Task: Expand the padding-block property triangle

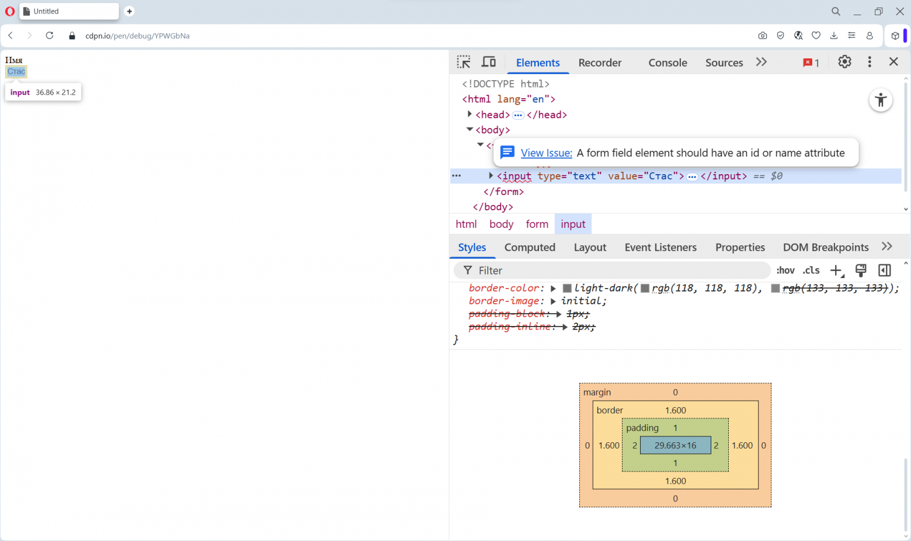Action: click(x=558, y=314)
